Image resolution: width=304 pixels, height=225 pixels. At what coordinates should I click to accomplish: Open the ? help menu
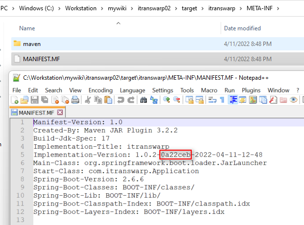click(x=298, y=90)
